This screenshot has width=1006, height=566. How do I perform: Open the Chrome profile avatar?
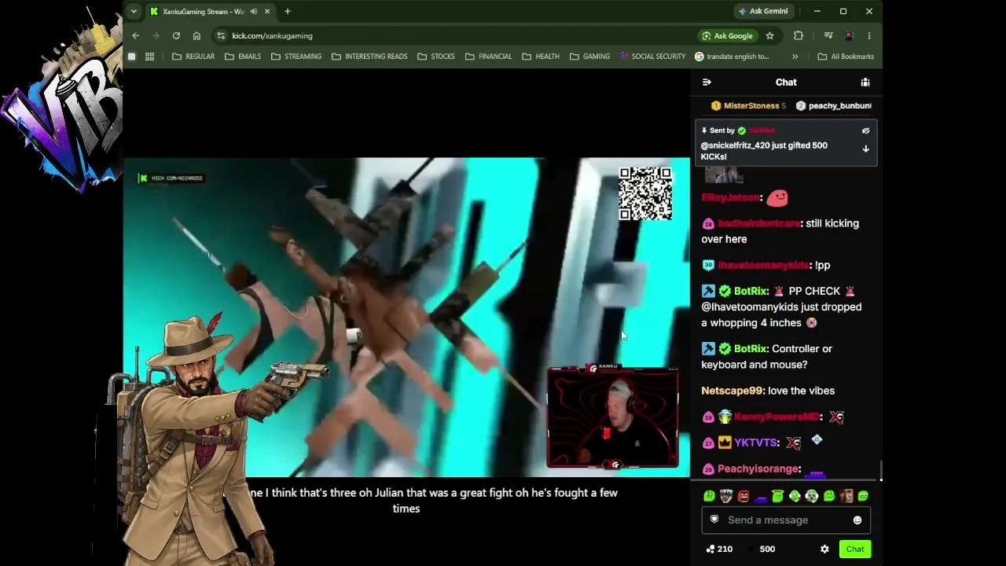[849, 35]
